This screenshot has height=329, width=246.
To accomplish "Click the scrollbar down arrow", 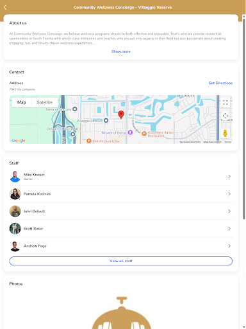I will click(x=244, y=327).
